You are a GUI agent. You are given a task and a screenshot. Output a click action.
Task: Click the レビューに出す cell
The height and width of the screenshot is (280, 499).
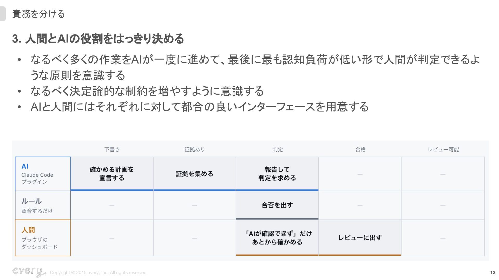click(x=360, y=238)
